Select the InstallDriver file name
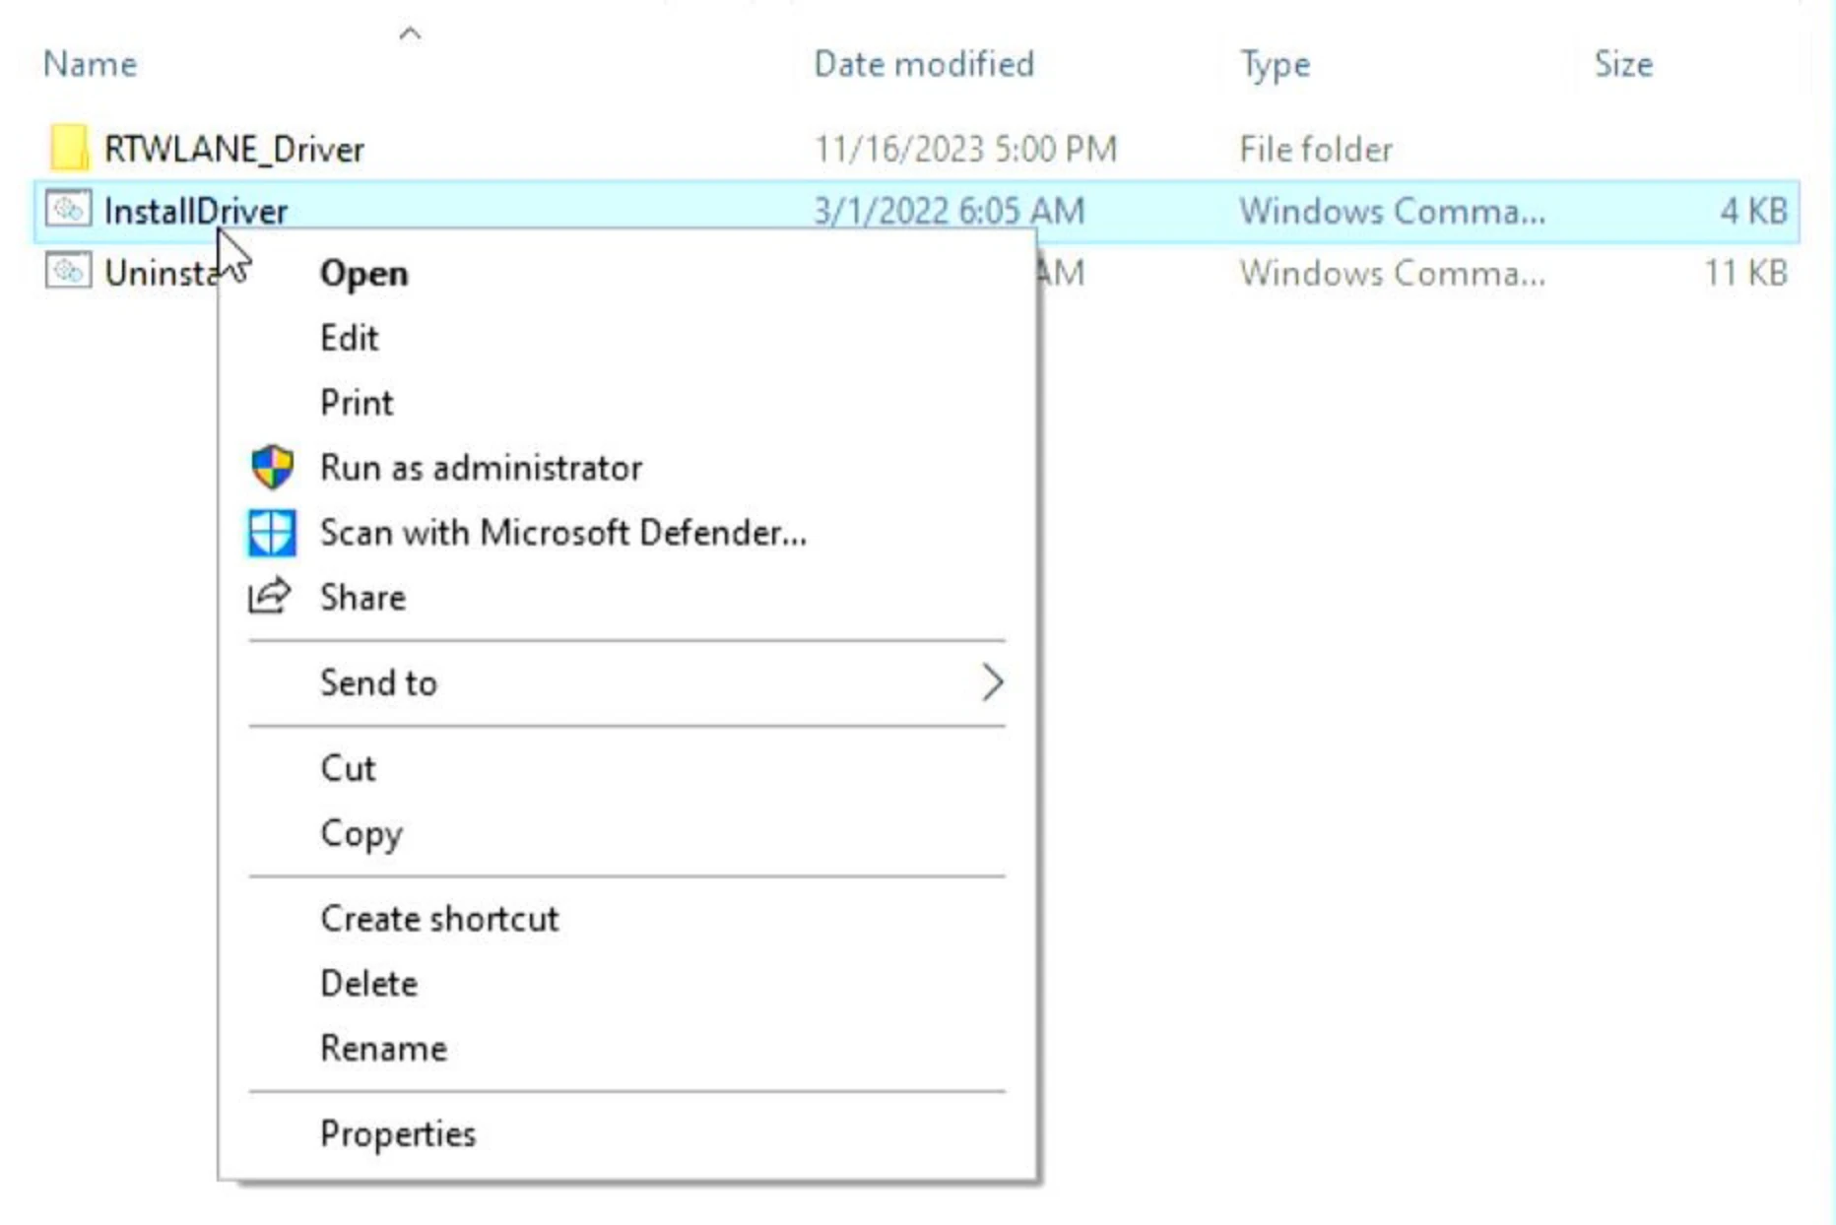The height and width of the screenshot is (1225, 1836). [196, 212]
